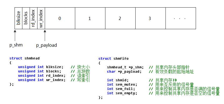Click the vertical blksize header cell in diagram
Screen dimensions: 224x104
18,18
